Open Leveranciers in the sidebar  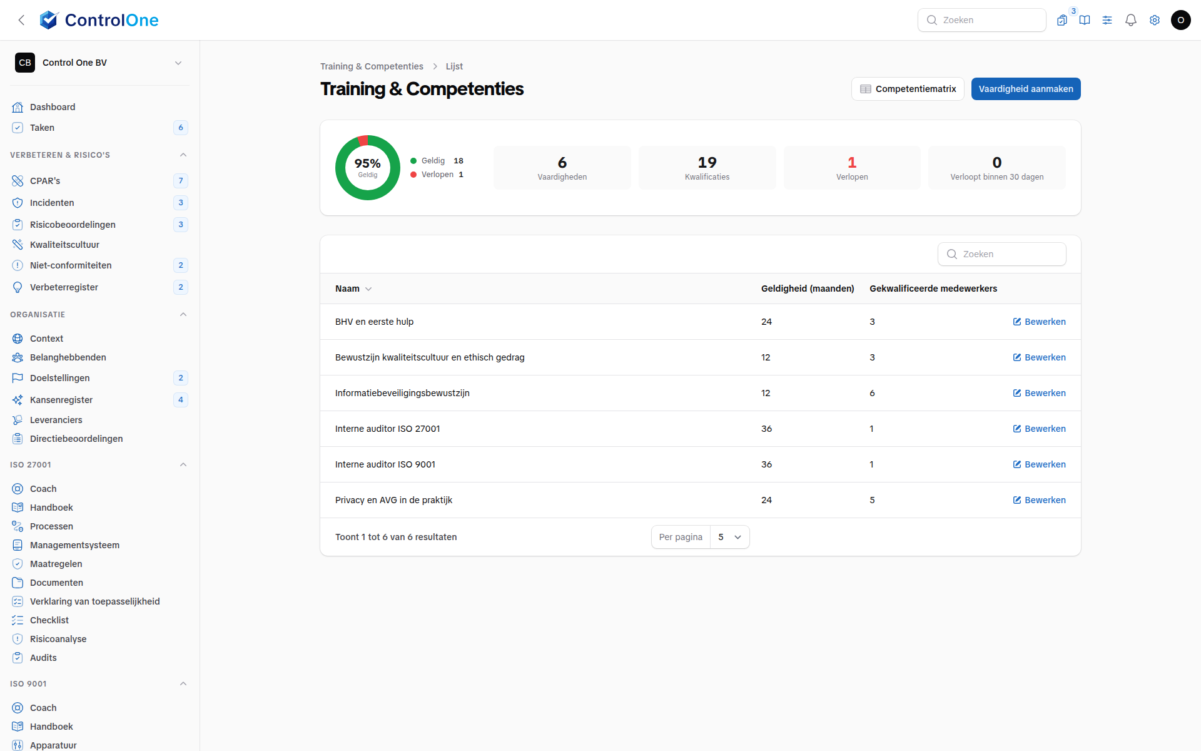[x=100, y=420]
